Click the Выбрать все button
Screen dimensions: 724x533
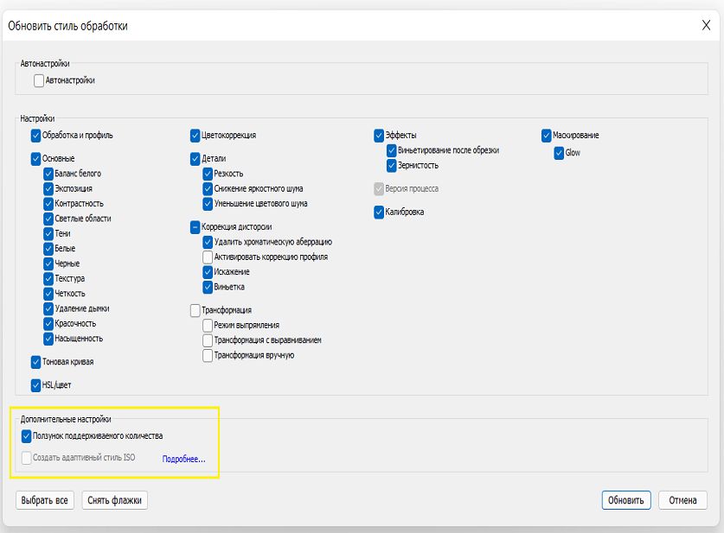(45, 500)
